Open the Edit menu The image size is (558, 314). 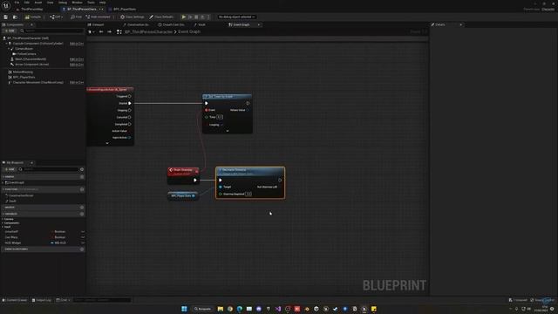[27, 3]
